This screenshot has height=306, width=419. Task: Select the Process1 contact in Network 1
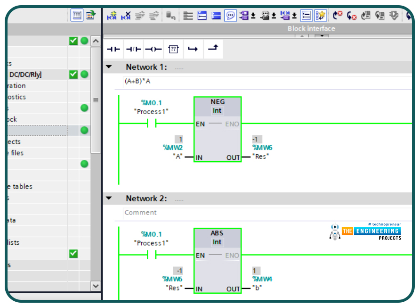click(152, 124)
